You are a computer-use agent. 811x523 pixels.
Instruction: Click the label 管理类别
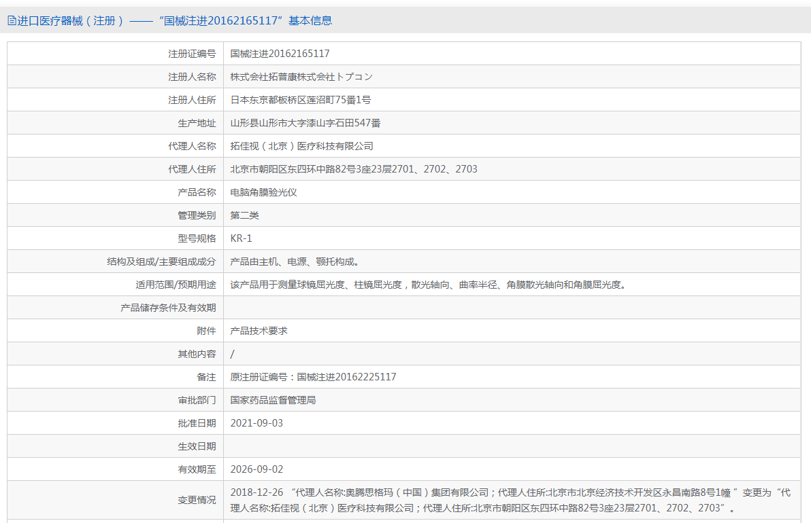[x=197, y=215]
